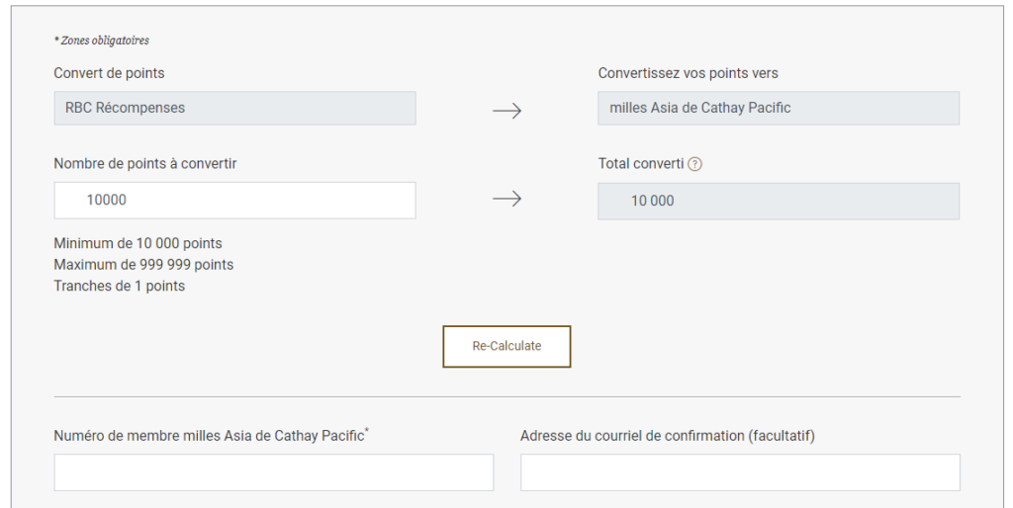Image resolution: width=1013 pixels, height=508 pixels.
Task: Click the Cathay Pacific member number input
Action: tap(273, 472)
